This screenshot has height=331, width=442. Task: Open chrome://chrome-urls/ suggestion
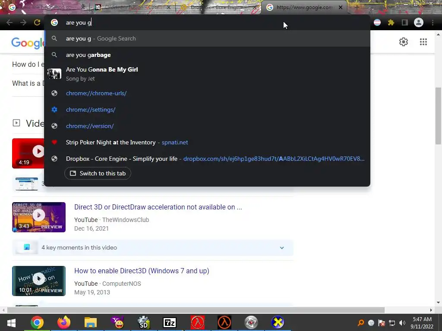click(207, 93)
